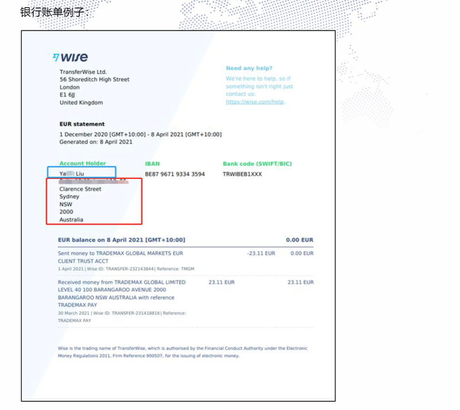Click the "NSW" state line
The height and width of the screenshot is (410, 460).
(x=66, y=204)
